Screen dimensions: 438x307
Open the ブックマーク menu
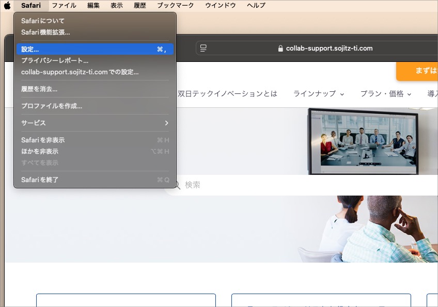point(175,5)
